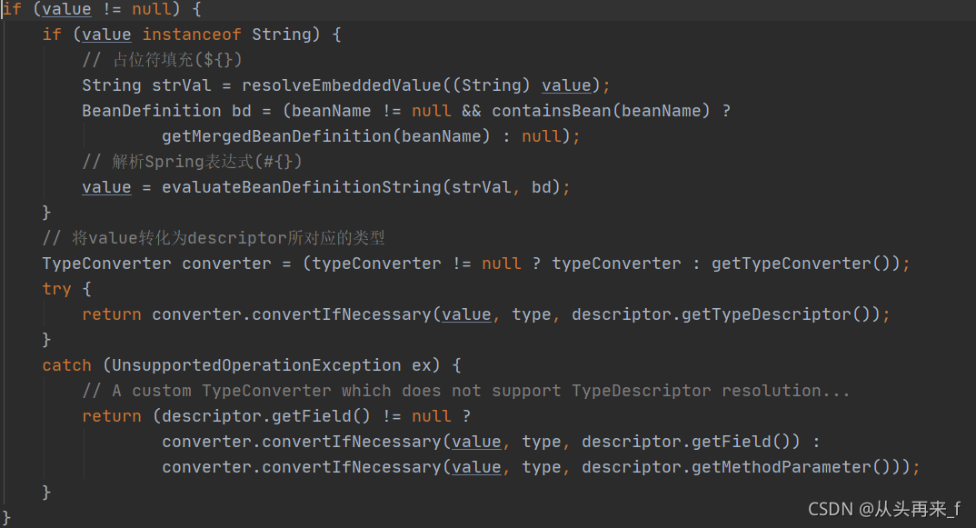
Task: Click descriptor.getField() != null condition
Action: point(306,416)
